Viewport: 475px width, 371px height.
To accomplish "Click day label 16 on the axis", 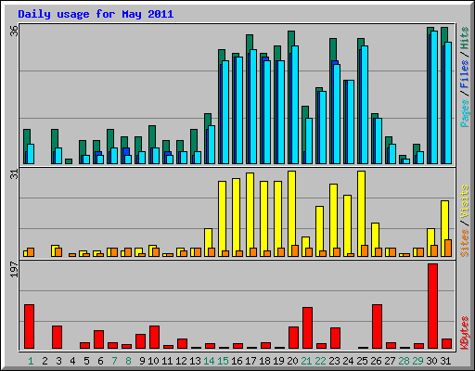I will pyautogui.click(x=237, y=361).
